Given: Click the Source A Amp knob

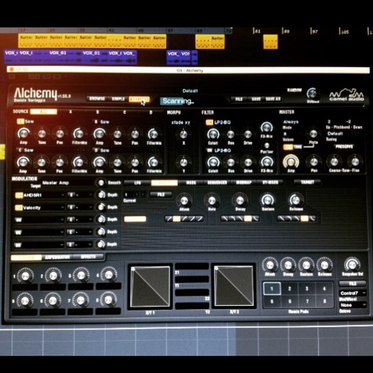Looking at the screenshot, I should point(23,134).
